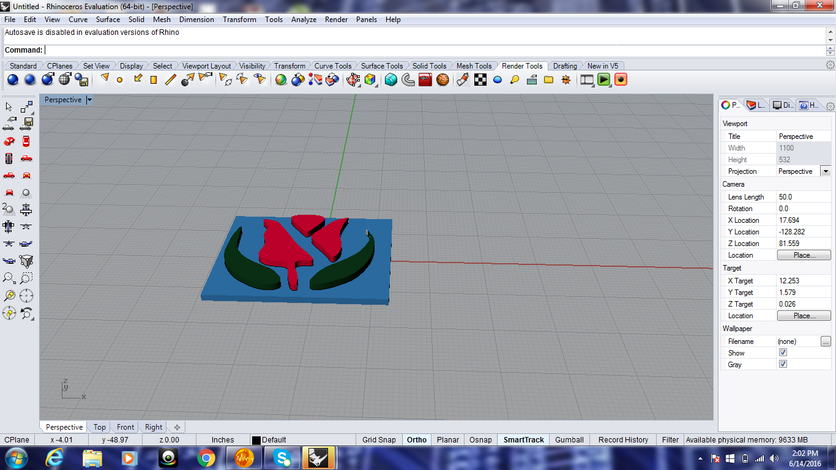Switch to the Curve Tools toolbar tab
The width and height of the screenshot is (836, 470).
(333, 66)
